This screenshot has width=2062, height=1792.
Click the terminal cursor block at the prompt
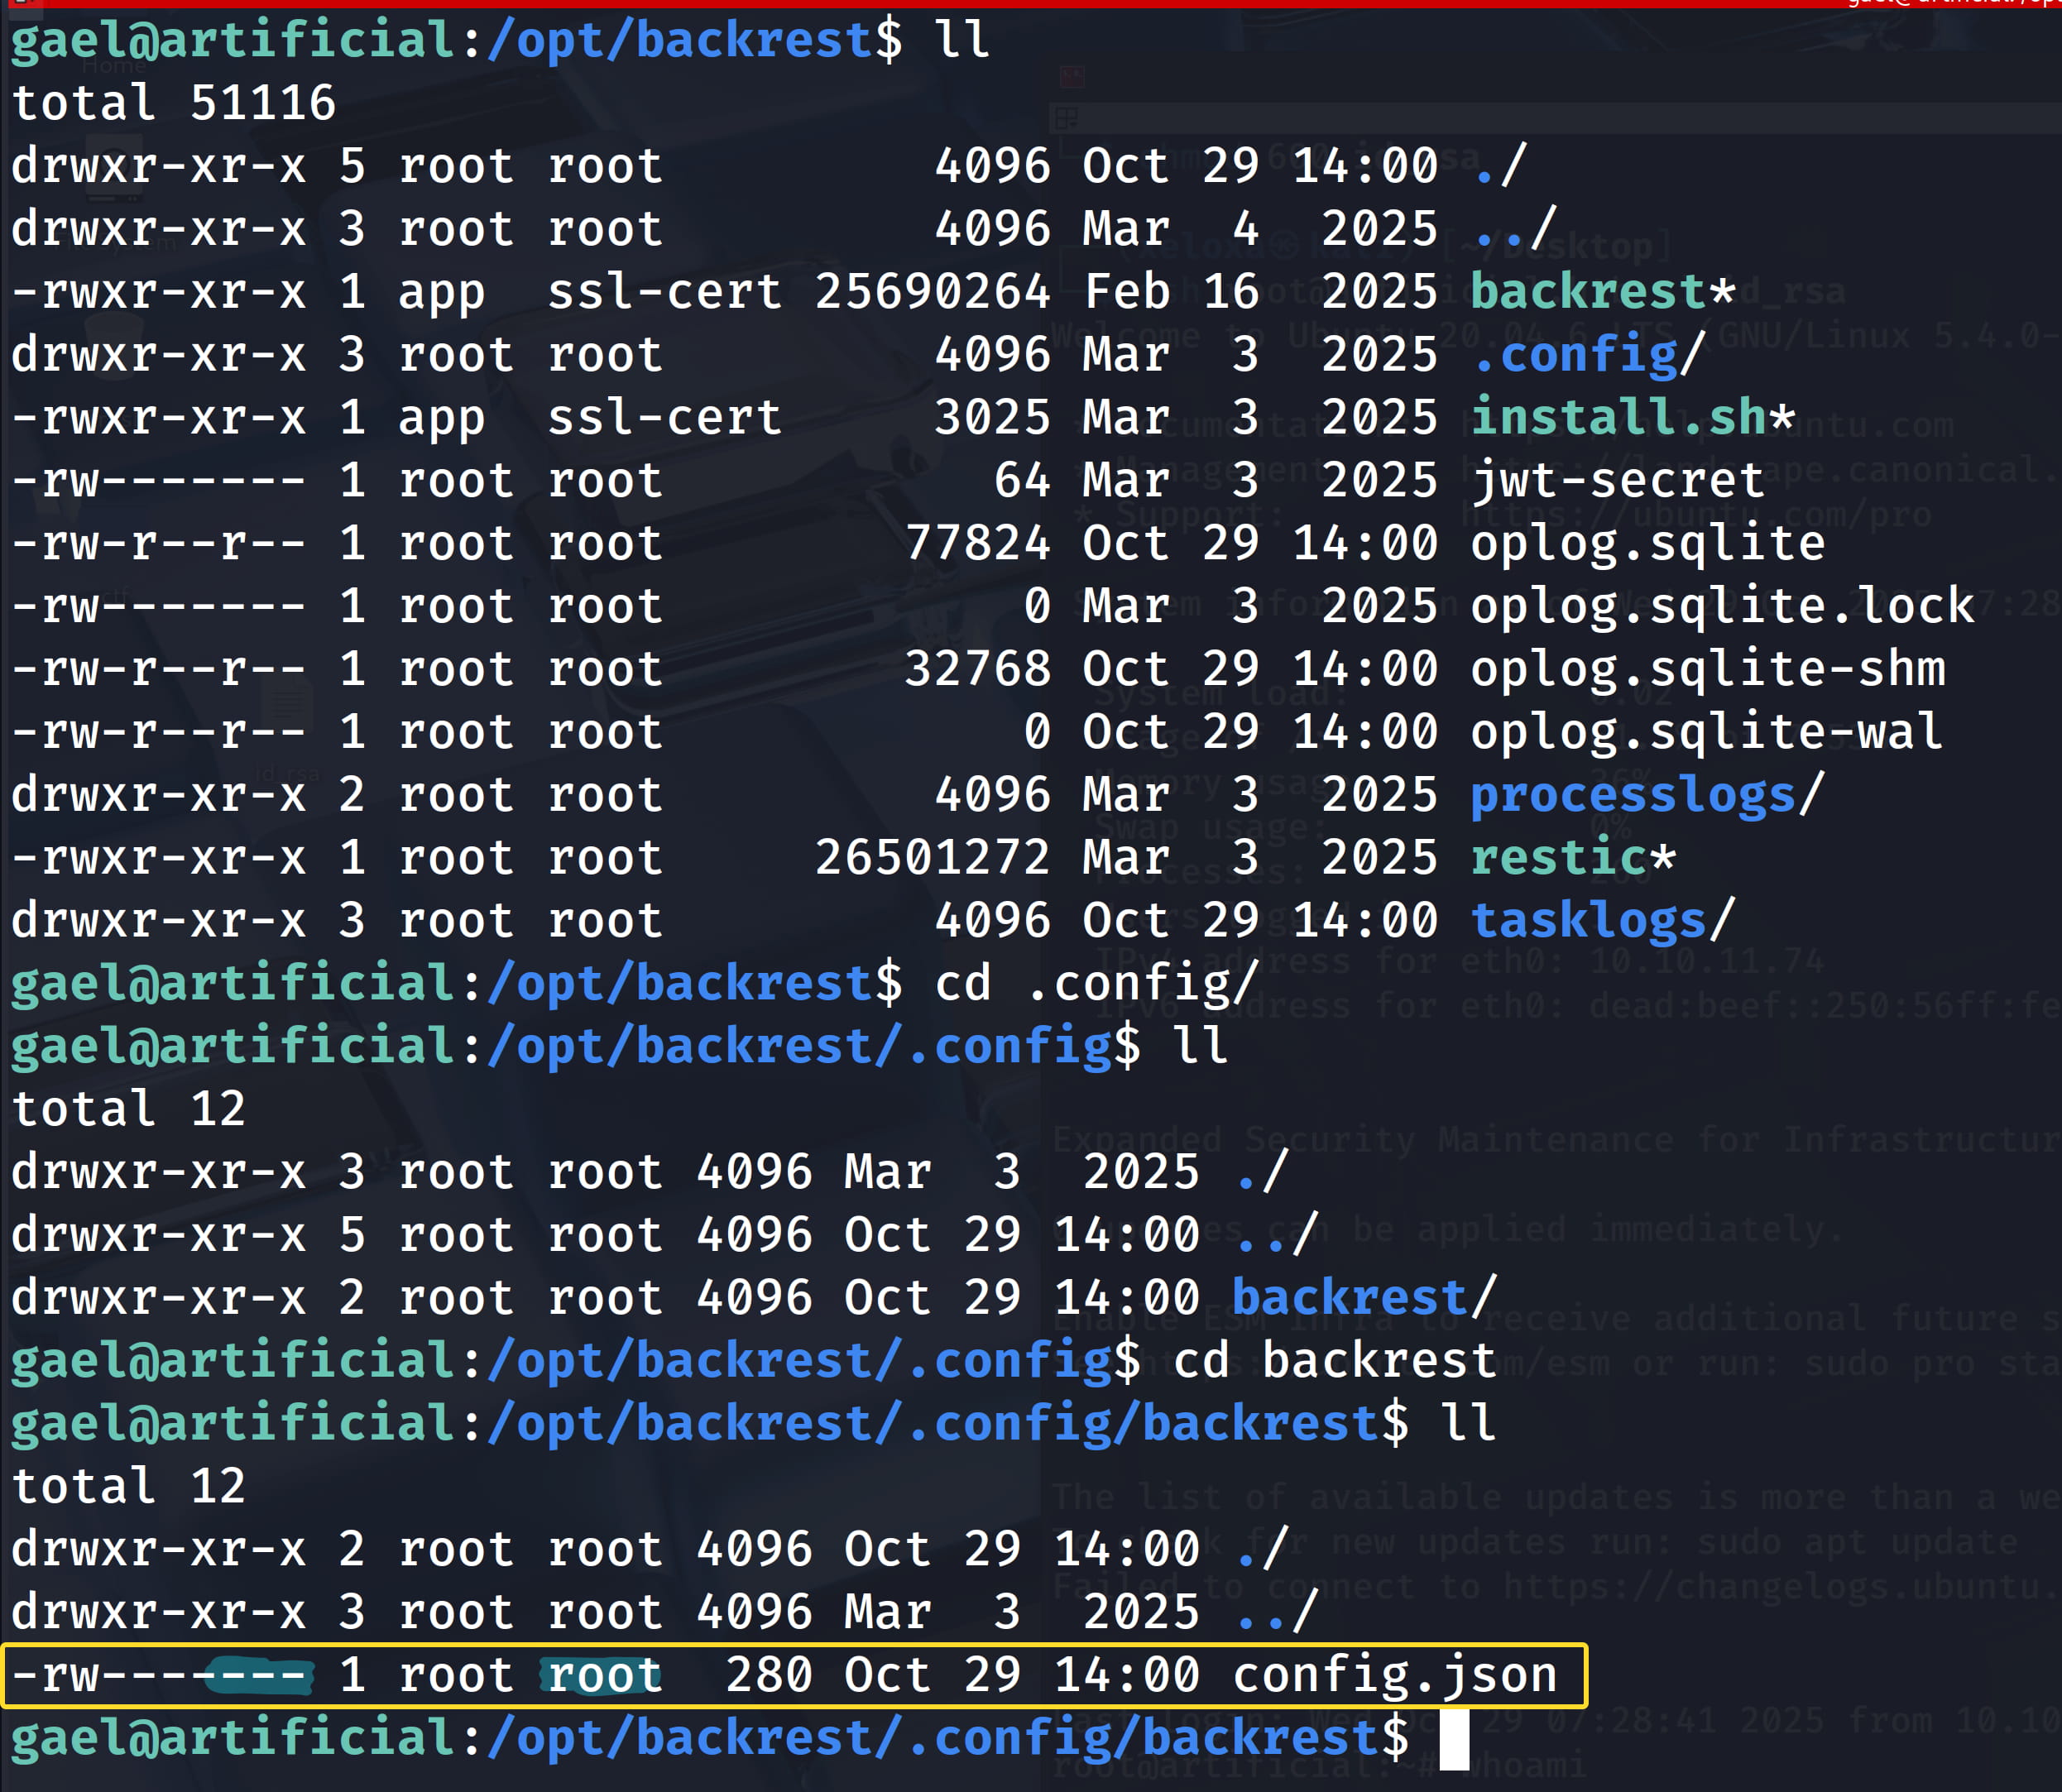[1454, 1739]
